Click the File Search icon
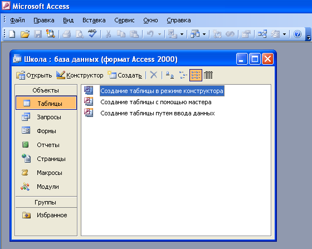This screenshot has height=249, width=312. pos(51,34)
